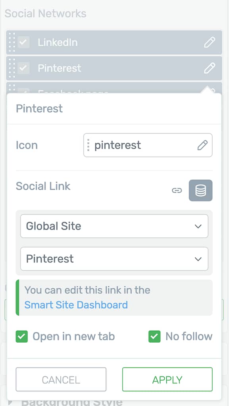The width and height of the screenshot is (229, 406).
Task: Toggle the Pinterest network checkbox
Action: pyautogui.click(x=23, y=68)
